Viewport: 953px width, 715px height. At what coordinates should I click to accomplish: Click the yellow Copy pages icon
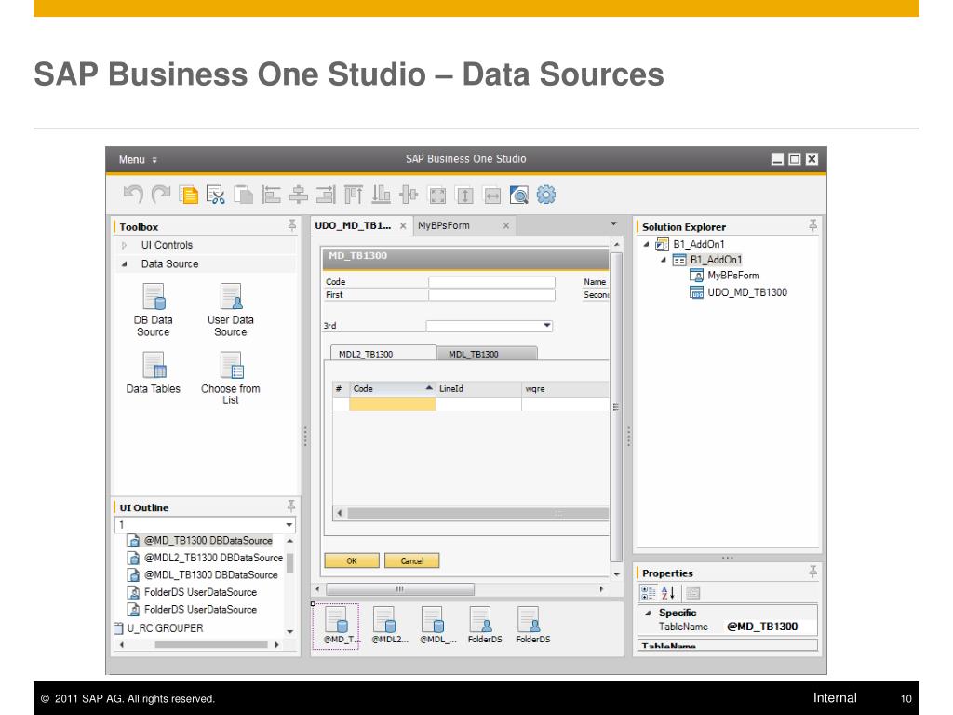(189, 195)
